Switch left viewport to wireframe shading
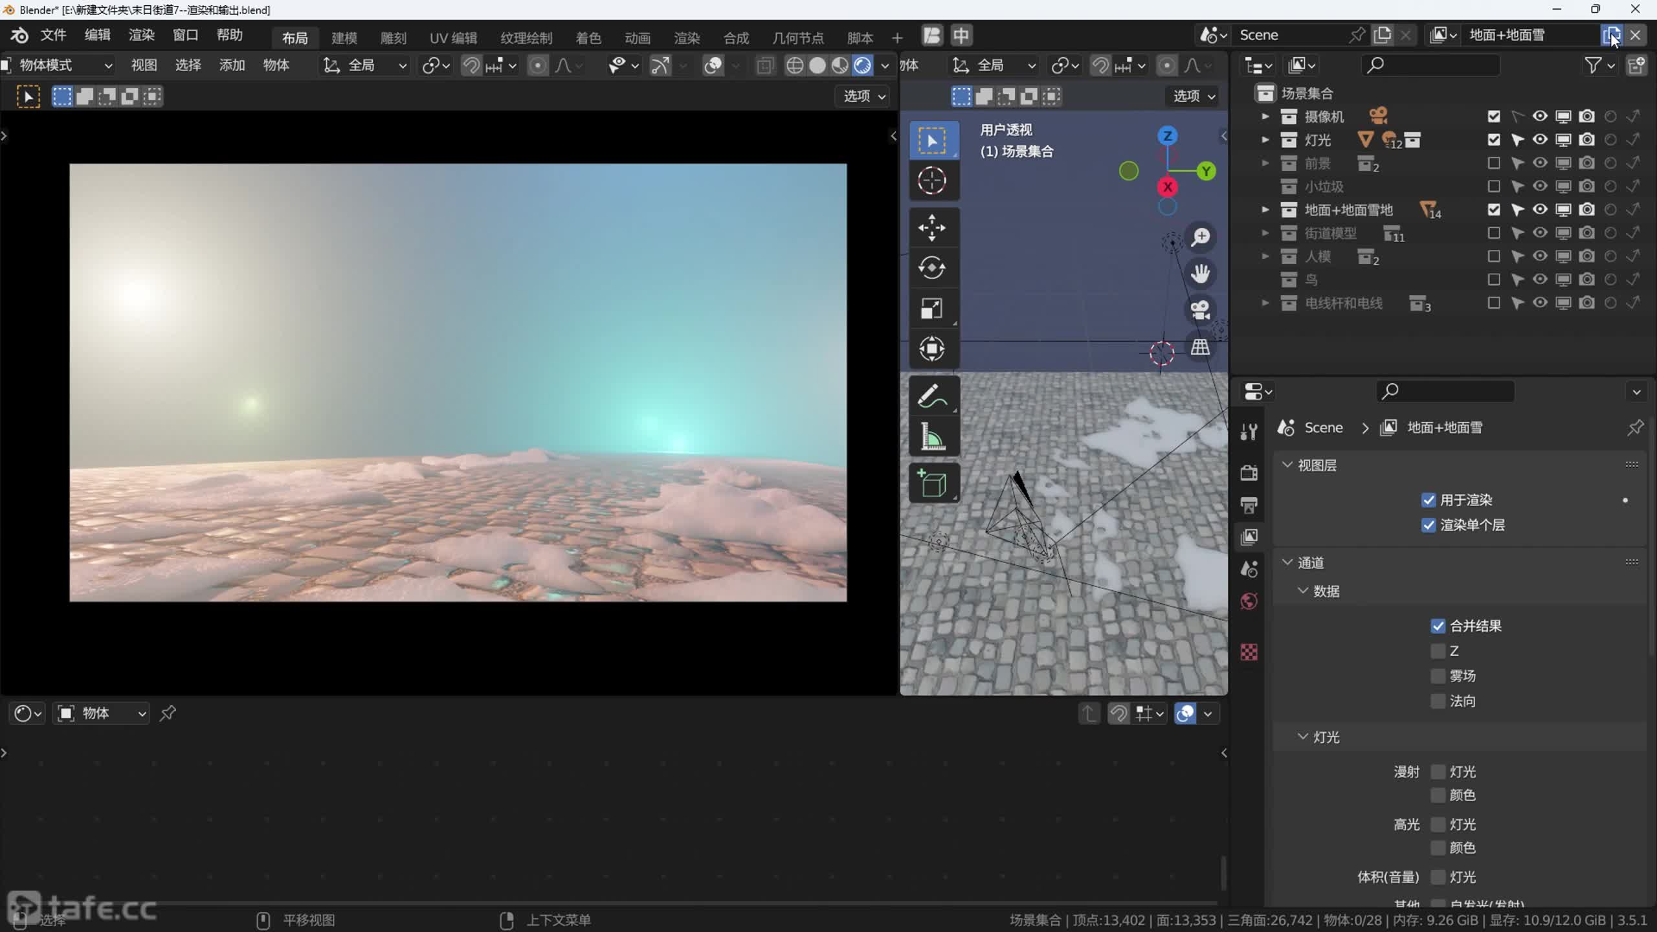The width and height of the screenshot is (1657, 932). pyautogui.click(x=795, y=65)
